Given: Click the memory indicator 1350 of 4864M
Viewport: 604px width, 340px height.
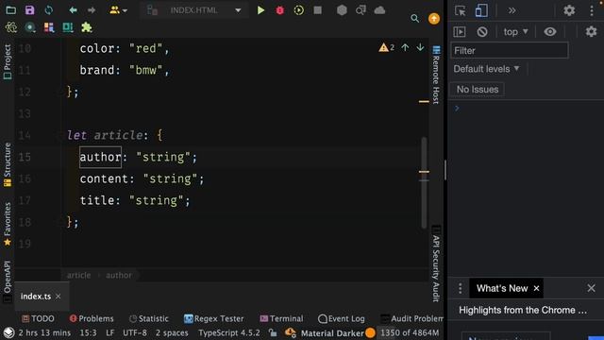Looking at the screenshot, I should pos(410,332).
